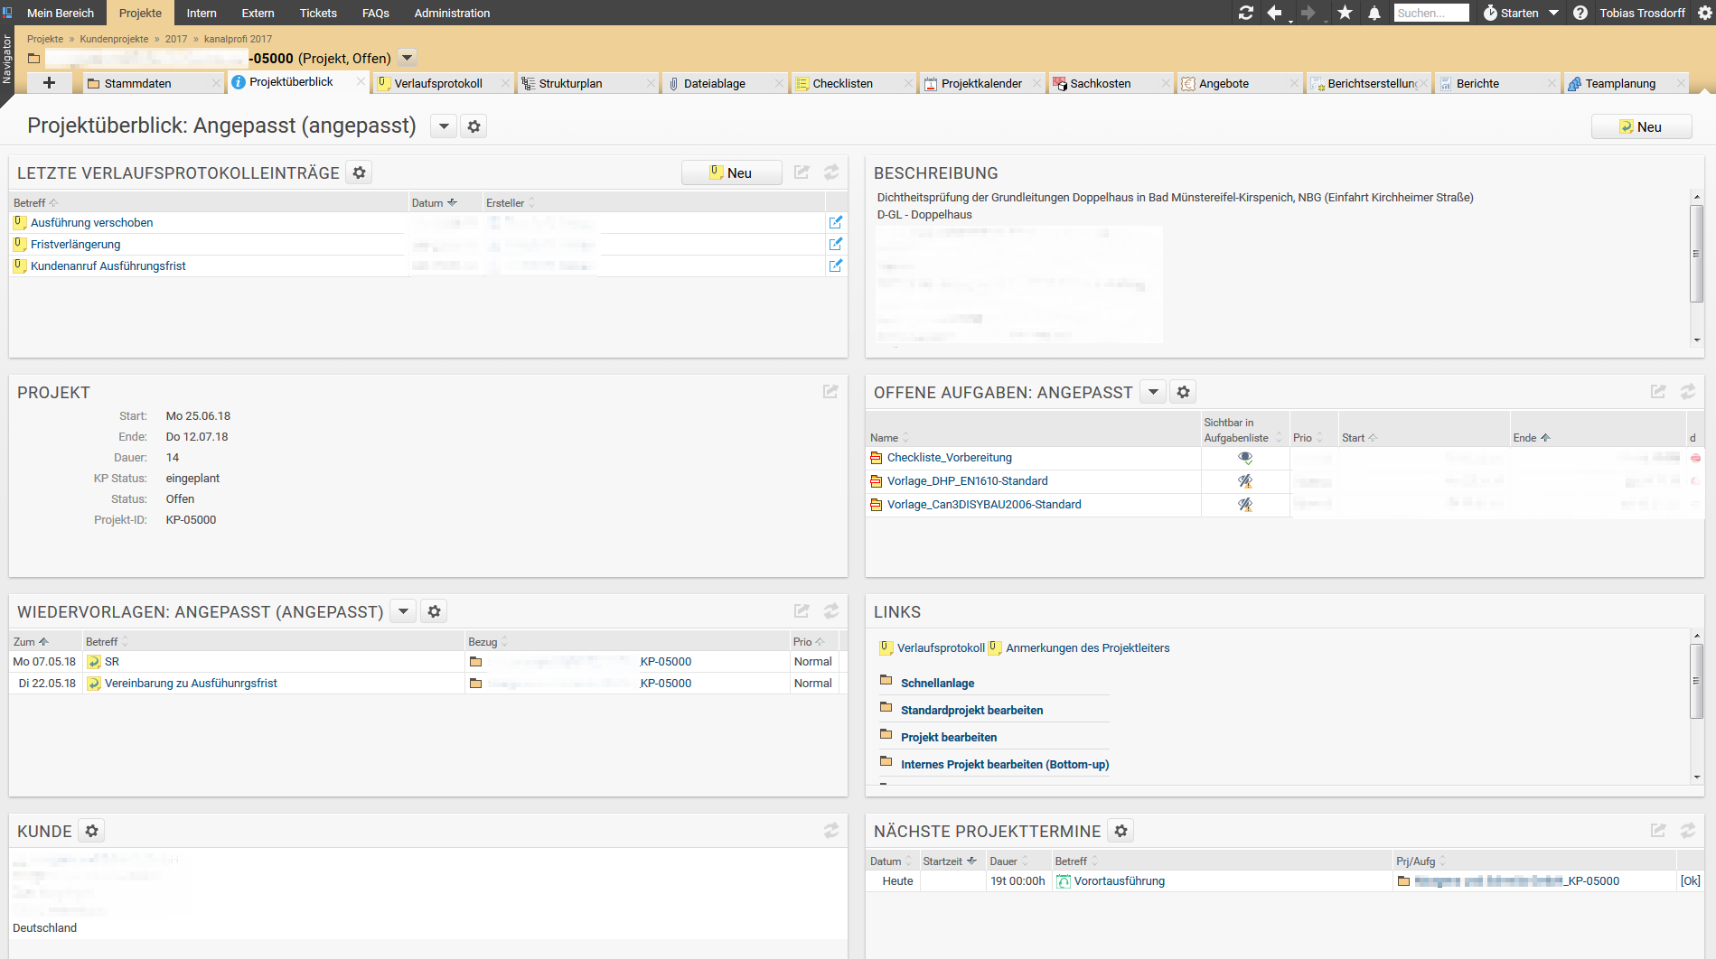Click the Suchen search field
This screenshot has height=959, width=1716.
coord(1430,13)
